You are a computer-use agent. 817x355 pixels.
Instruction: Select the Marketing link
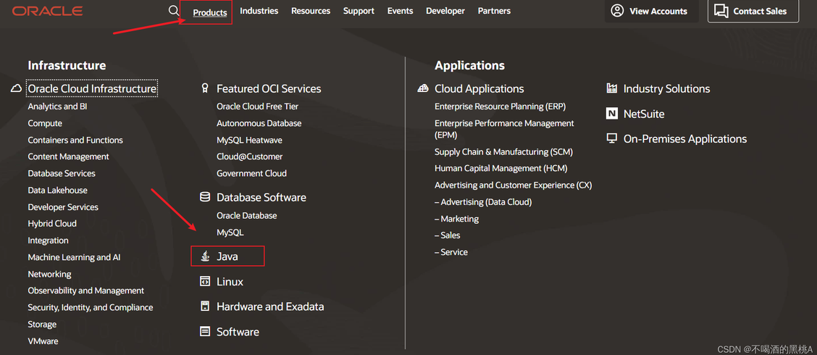tap(456, 219)
